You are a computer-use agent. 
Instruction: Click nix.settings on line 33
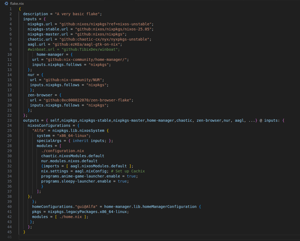(x=54, y=171)
